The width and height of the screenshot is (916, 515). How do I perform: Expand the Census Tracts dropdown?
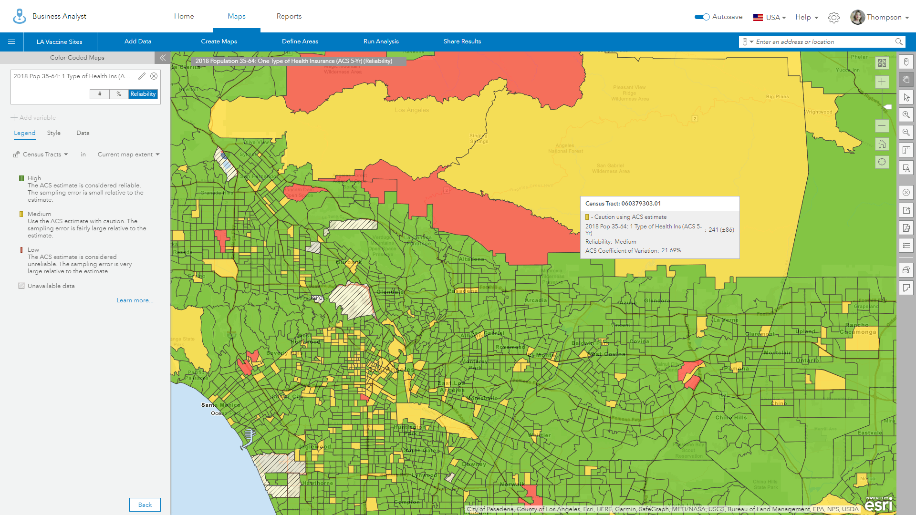point(45,154)
